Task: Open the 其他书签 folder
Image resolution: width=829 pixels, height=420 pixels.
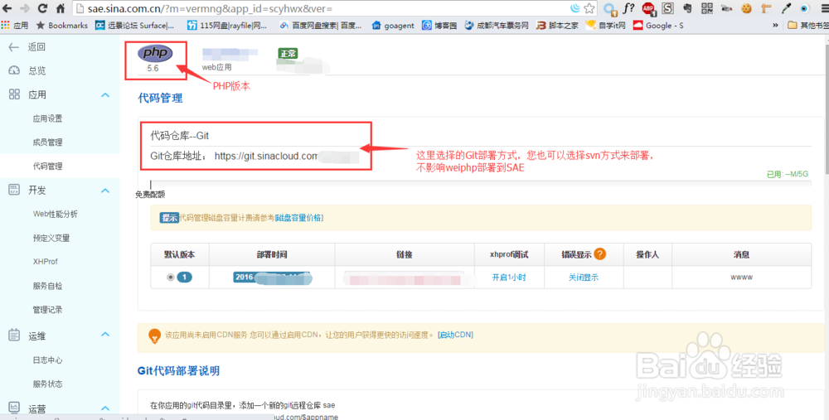Action: [807, 26]
